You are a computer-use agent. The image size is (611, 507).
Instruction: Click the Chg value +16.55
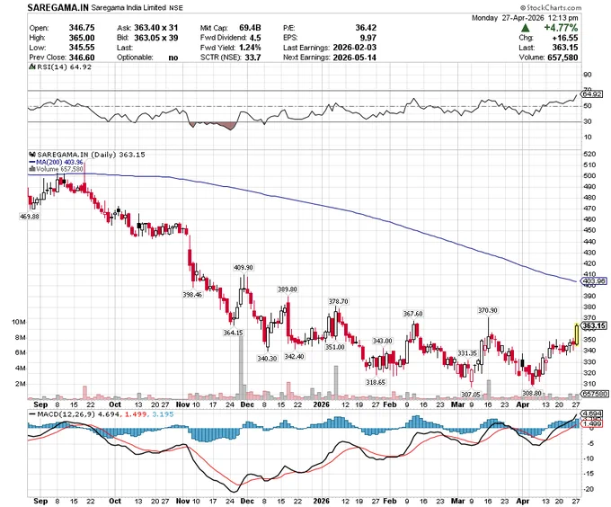(x=564, y=38)
